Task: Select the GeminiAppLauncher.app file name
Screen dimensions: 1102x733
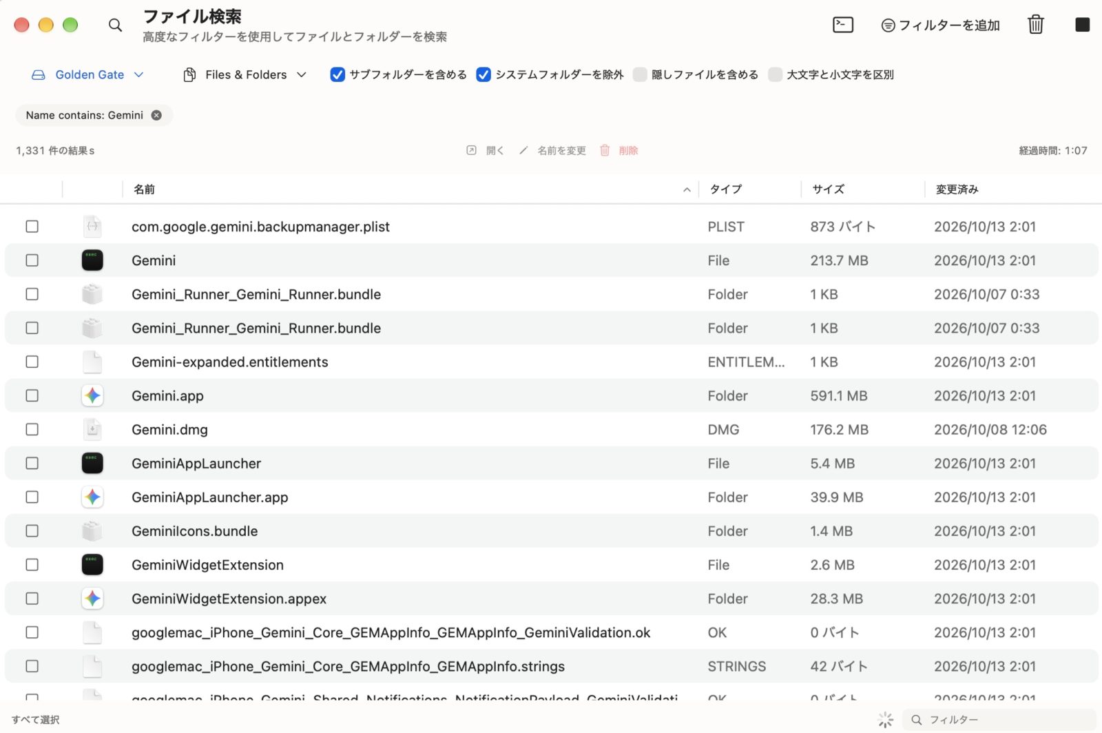Action: tap(210, 497)
